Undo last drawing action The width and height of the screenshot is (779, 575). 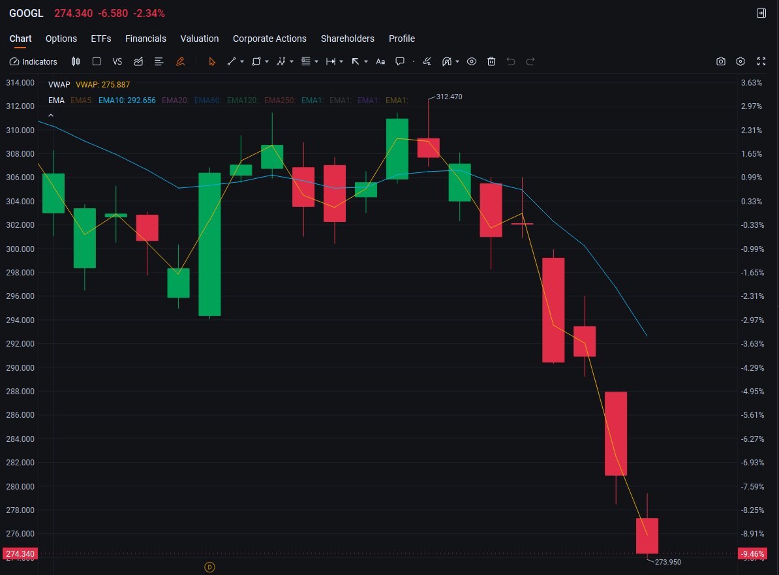pyautogui.click(x=511, y=61)
